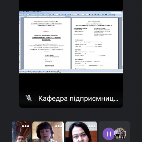Select the Oval shape tool on Drawing toolbar

[x=36, y=71]
